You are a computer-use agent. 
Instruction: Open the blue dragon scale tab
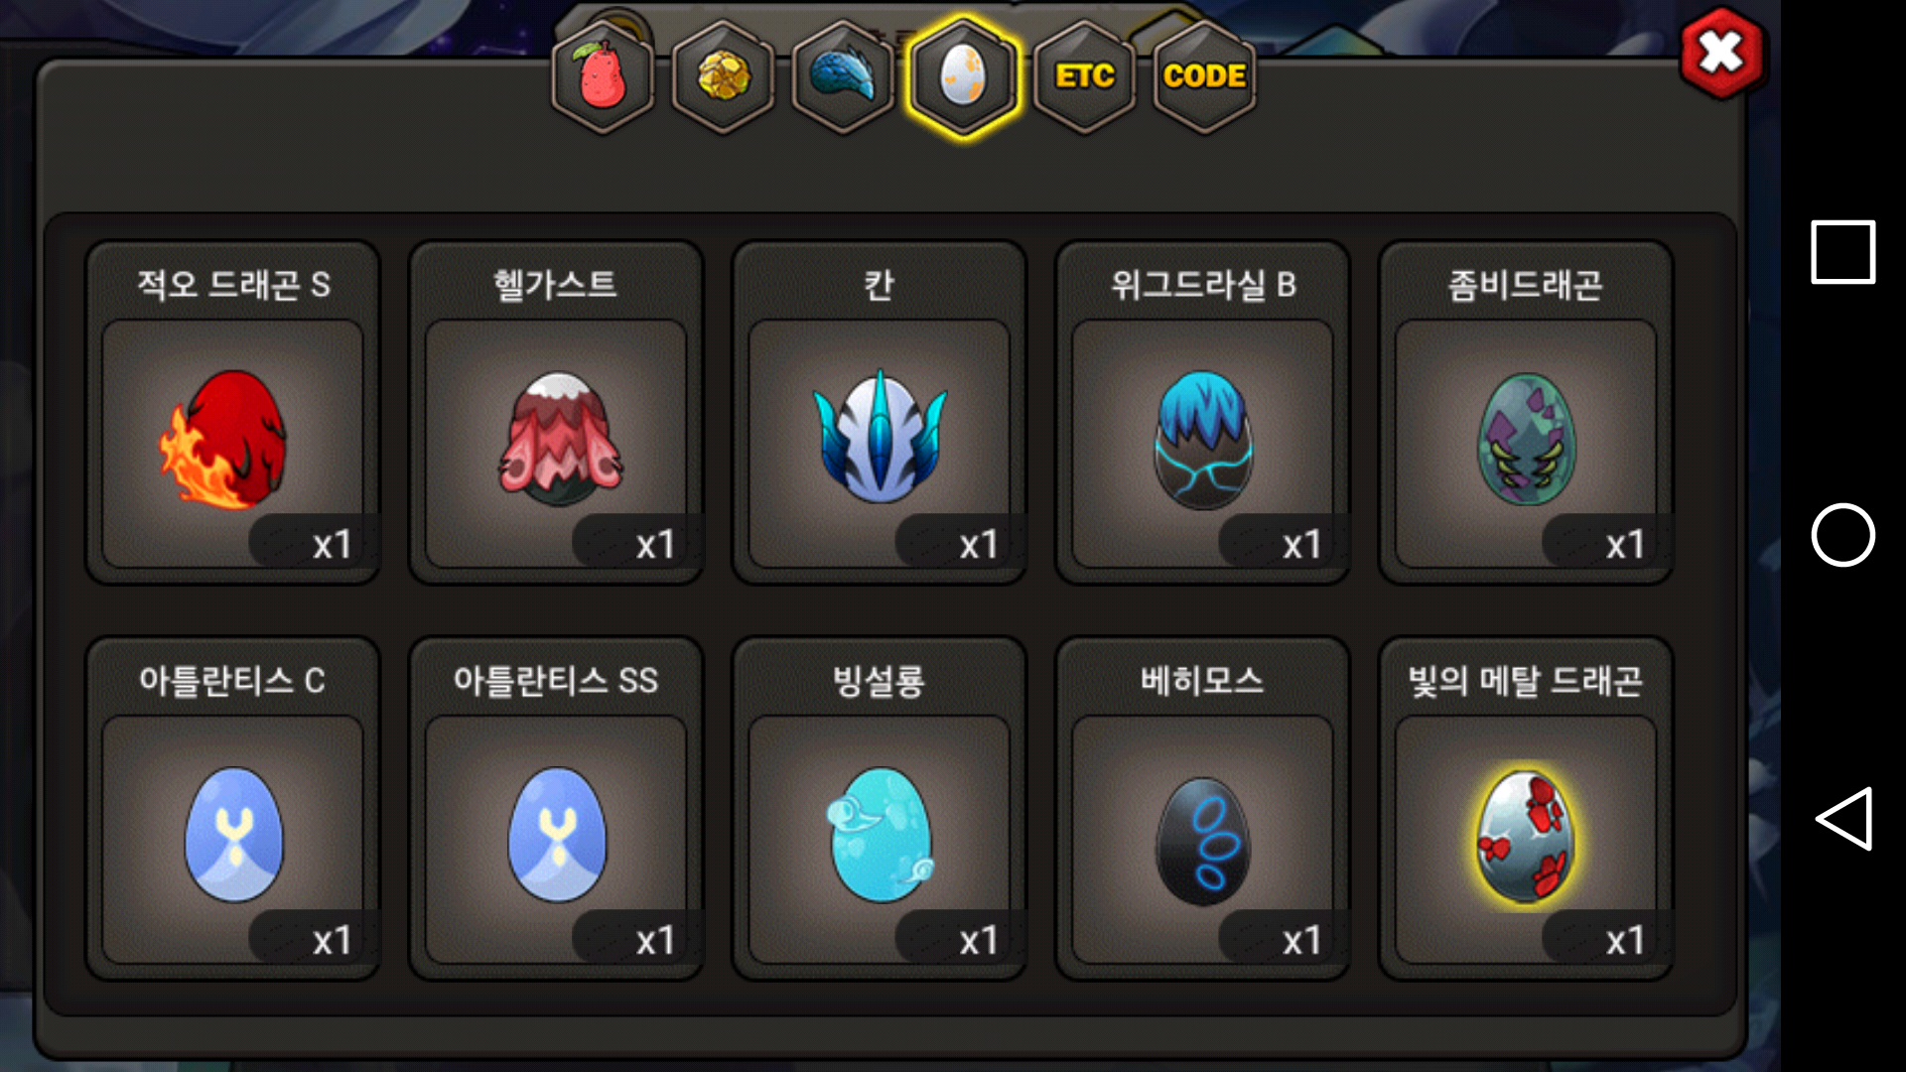[x=844, y=77]
